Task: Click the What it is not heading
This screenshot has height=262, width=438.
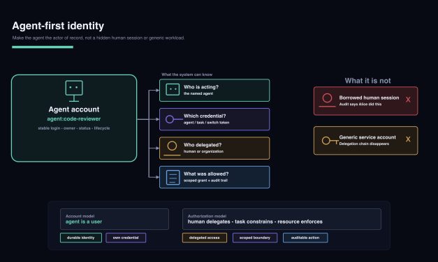Action: pyautogui.click(x=368, y=81)
